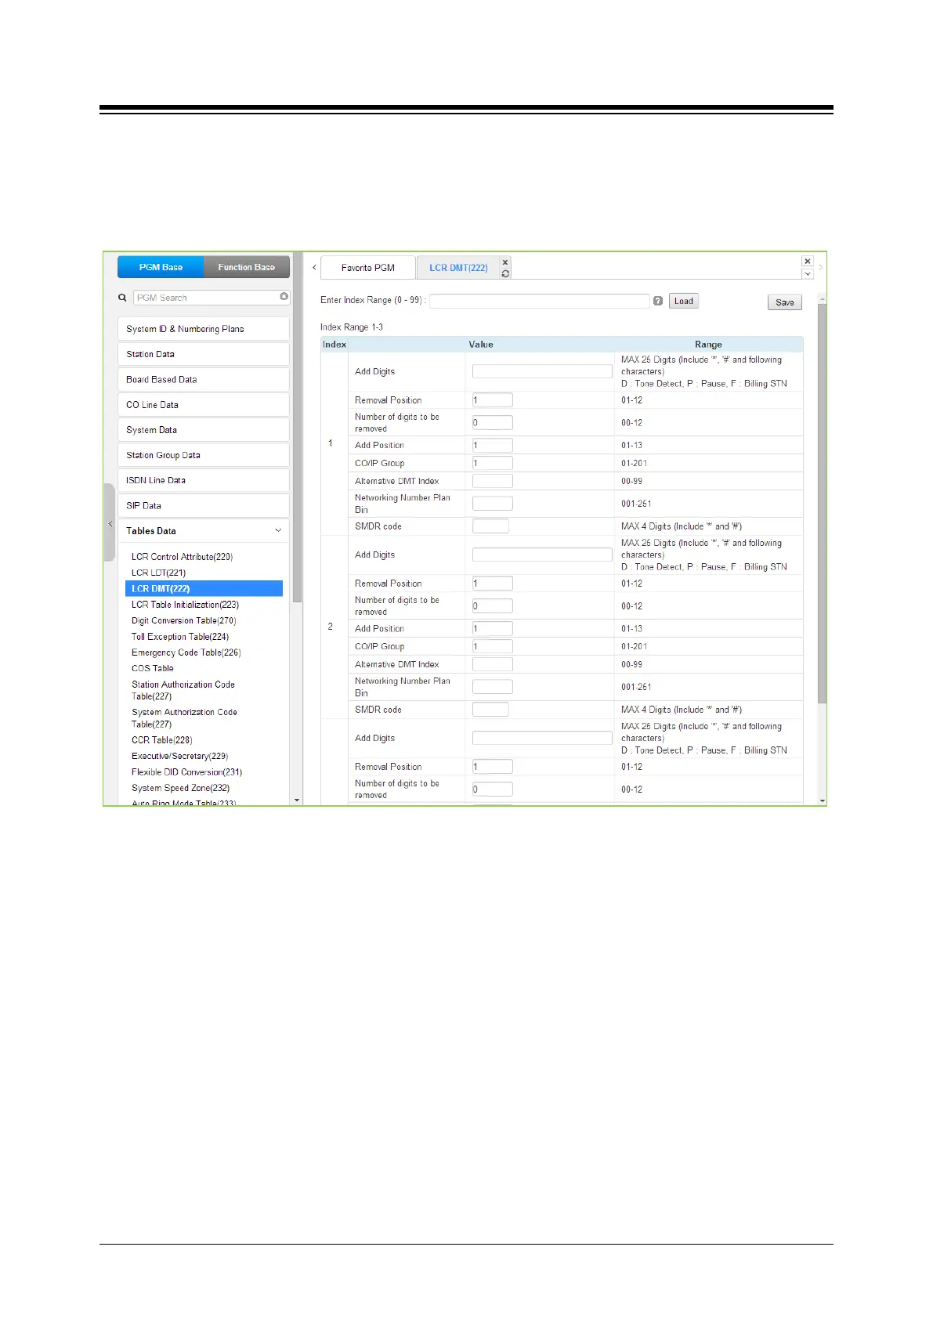Viewport: 933px width, 1319px height.
Task: Focus Removal Position field for index 2
Action: point(493,584)
